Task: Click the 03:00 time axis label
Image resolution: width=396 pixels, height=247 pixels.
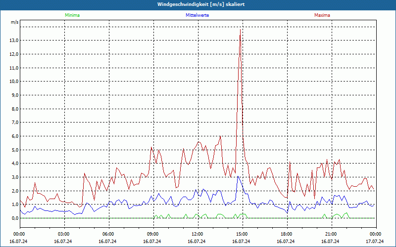Action: (x=65, y=234)
